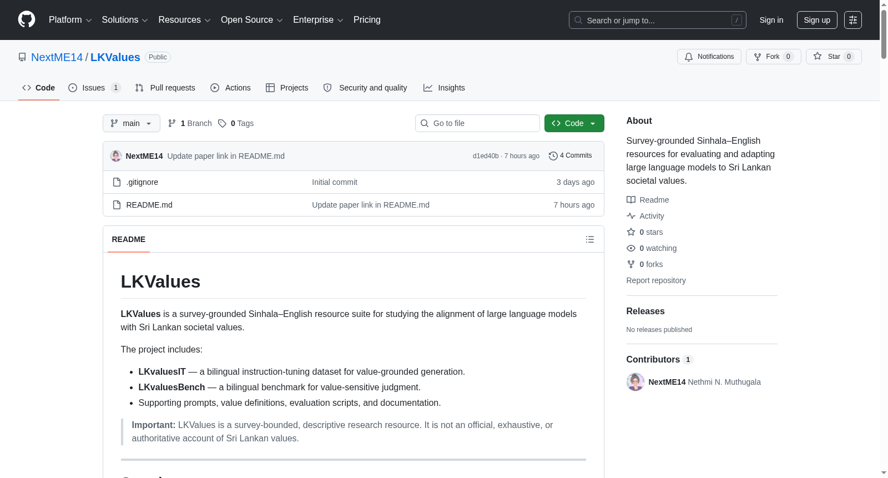Star the LKValues repository

834,57
